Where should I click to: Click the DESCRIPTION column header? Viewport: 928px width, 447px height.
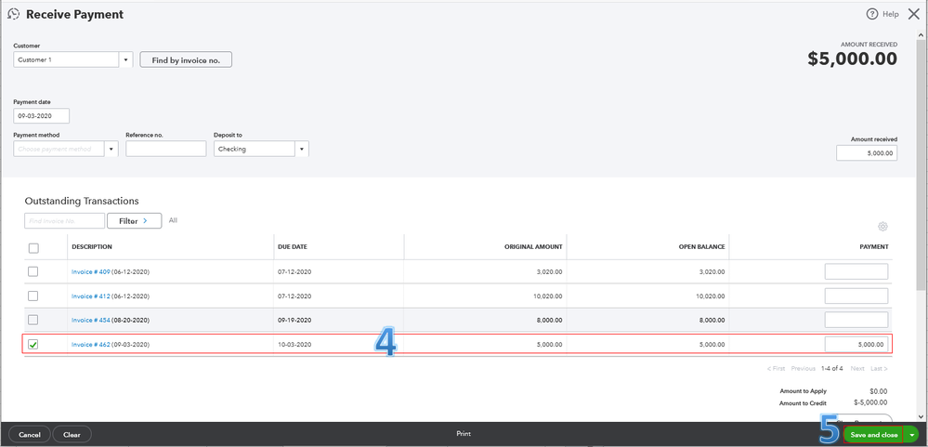point(92,247)
